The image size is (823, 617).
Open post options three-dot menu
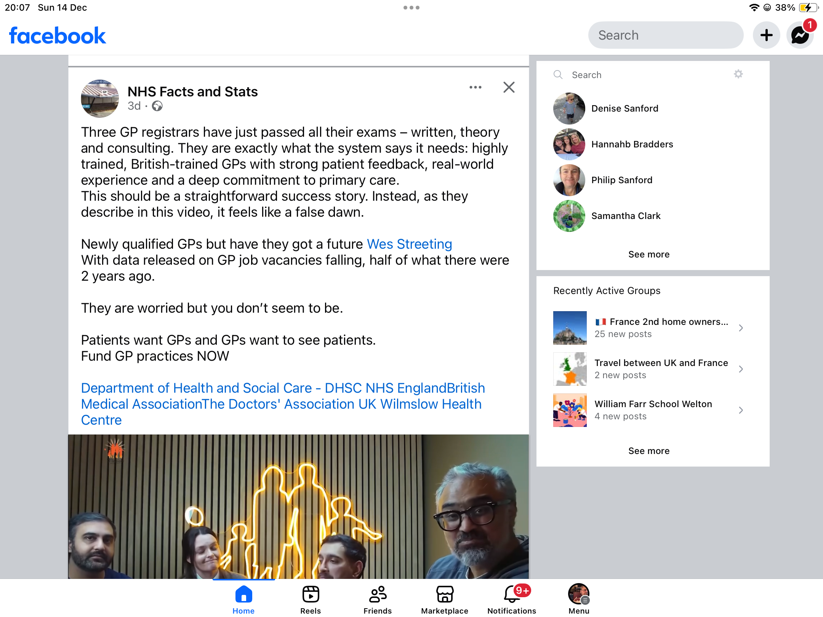[475, 87]
